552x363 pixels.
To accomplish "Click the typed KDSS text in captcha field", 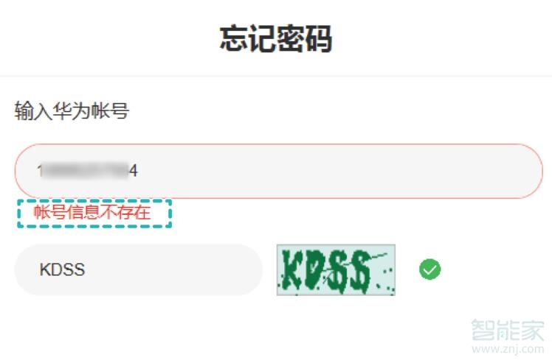I will click(x=62, y=270).
